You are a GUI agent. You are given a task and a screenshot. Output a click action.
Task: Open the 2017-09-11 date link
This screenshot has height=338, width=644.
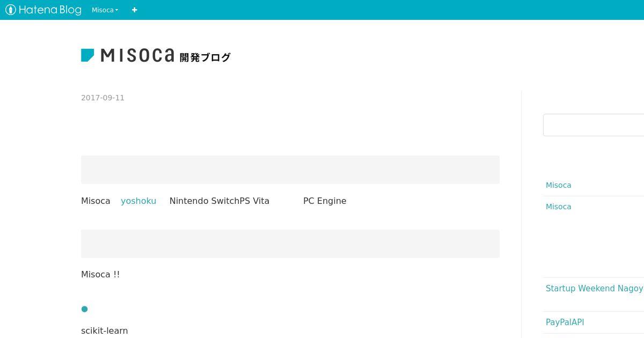click(x=103, y=98)
